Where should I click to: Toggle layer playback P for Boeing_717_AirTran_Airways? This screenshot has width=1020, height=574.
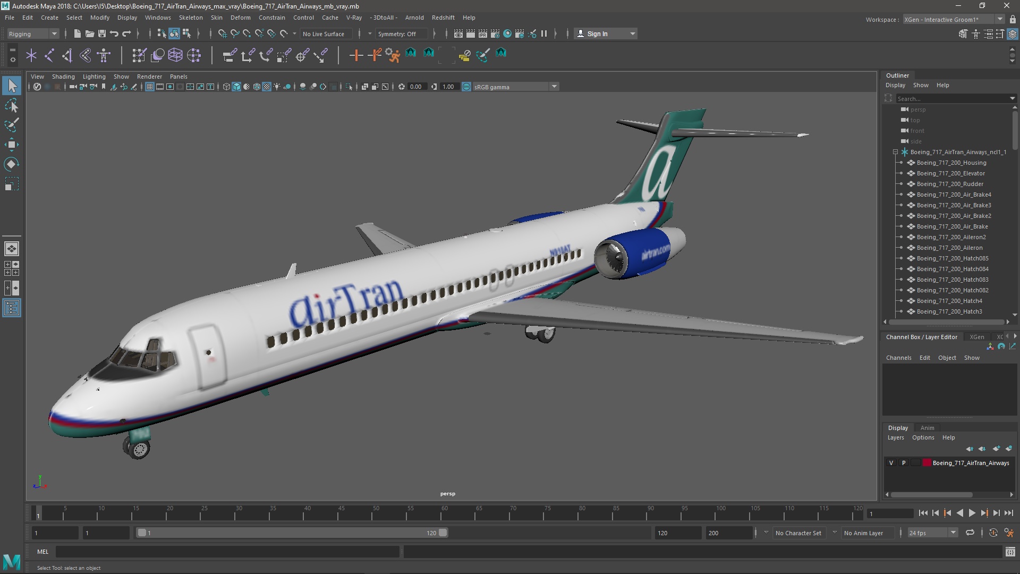pos(904,463)
